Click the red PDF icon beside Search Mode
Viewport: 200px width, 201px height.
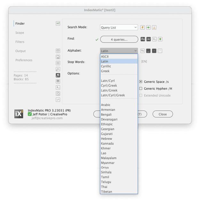coord(154,28)
